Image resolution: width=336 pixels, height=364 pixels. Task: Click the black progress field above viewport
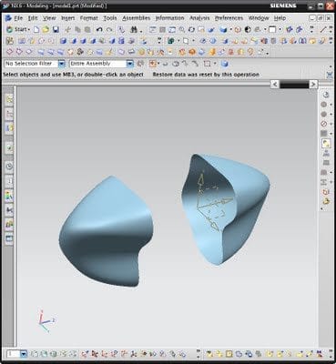click(x=294, y=85)
